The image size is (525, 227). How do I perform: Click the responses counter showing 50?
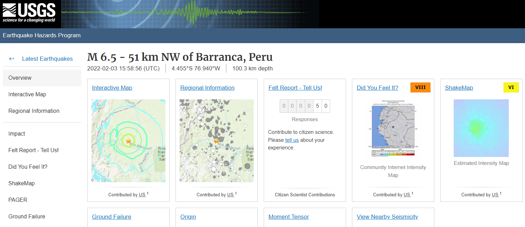pyautogui.click(x=305, y=106)
